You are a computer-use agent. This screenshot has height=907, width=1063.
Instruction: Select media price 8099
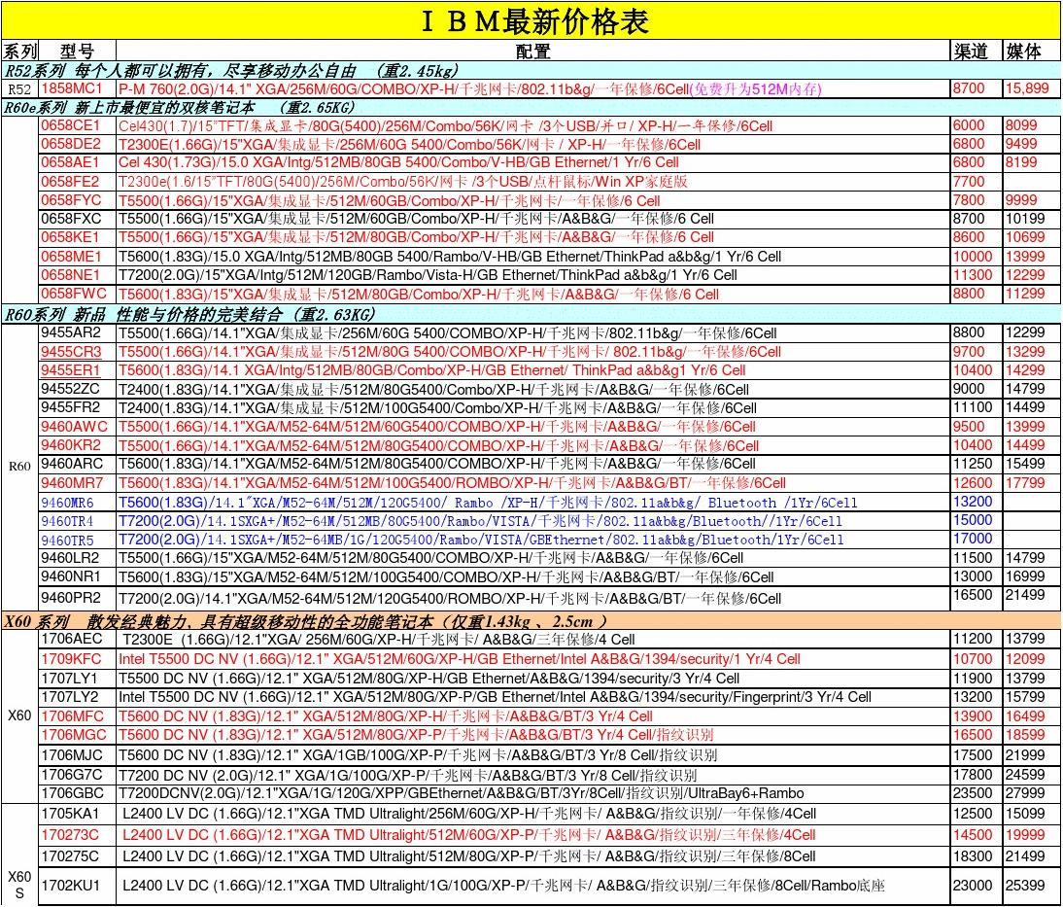coord(1021,125)
